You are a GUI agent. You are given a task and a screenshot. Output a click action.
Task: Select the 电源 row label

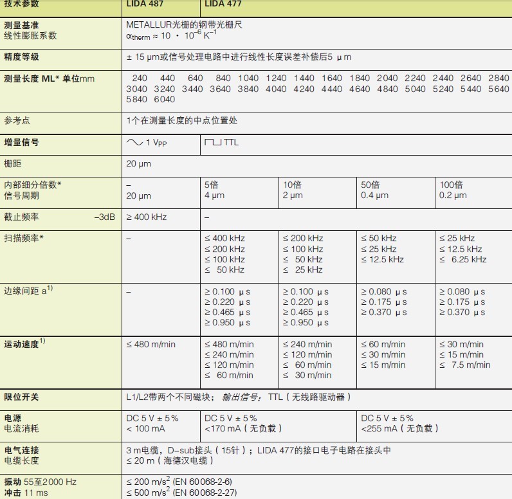pos(12,418)
